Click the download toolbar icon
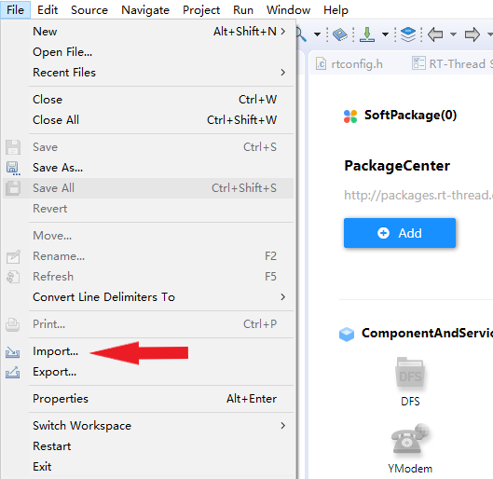493x479 pixels. [367, 34]
